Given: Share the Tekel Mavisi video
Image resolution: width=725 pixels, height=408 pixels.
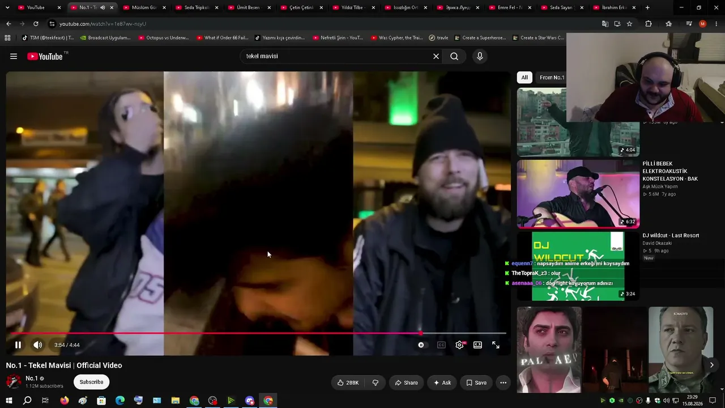Looking at the screenshot, I should 406,382.
